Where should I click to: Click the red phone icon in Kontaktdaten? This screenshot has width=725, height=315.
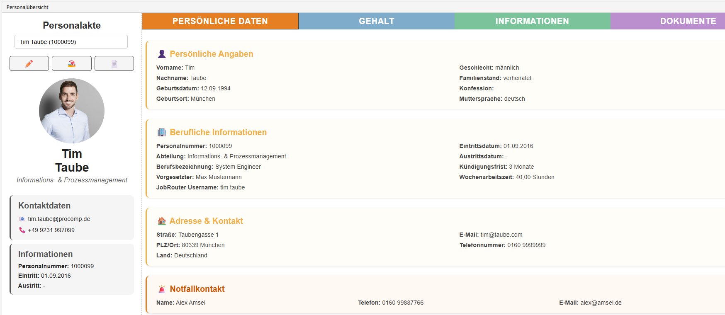point(22,230)
